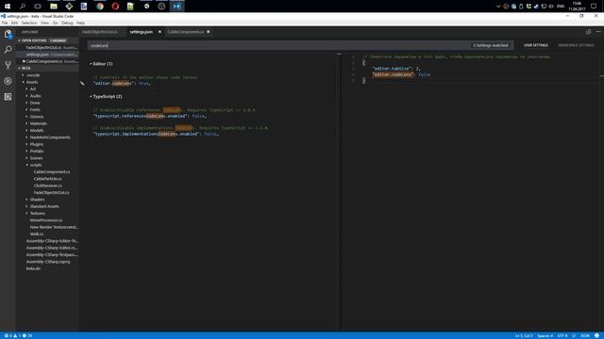
Task: Click errors and warnings count in status bar
Action: (x=18, y=336)
